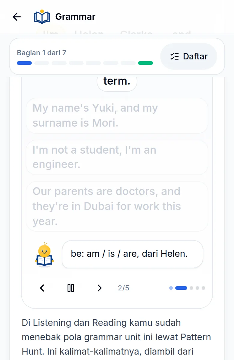Go to previous slide chevron
The height and width of the screenshot is (360, 234).
click(42, 288)
